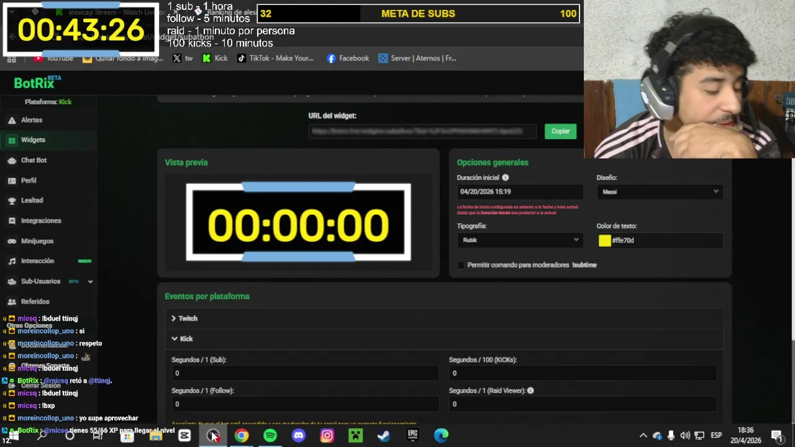This screenshot has width=795, height=447.
Task: Open Instagram from the taskbar
Action: click(x=327, y=435)
